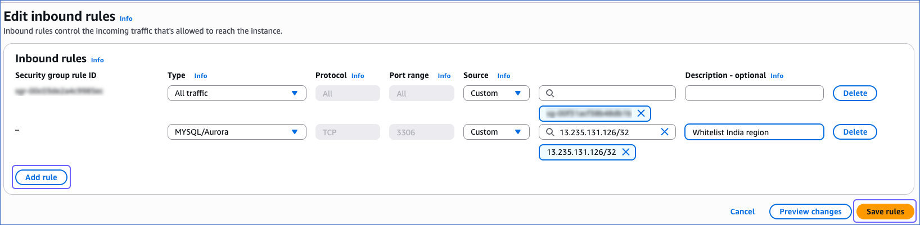Viewport: 920px width, 225px height.
Task: Open Custom source dropdown in All traffic row
Action: [x=496, y=93]
